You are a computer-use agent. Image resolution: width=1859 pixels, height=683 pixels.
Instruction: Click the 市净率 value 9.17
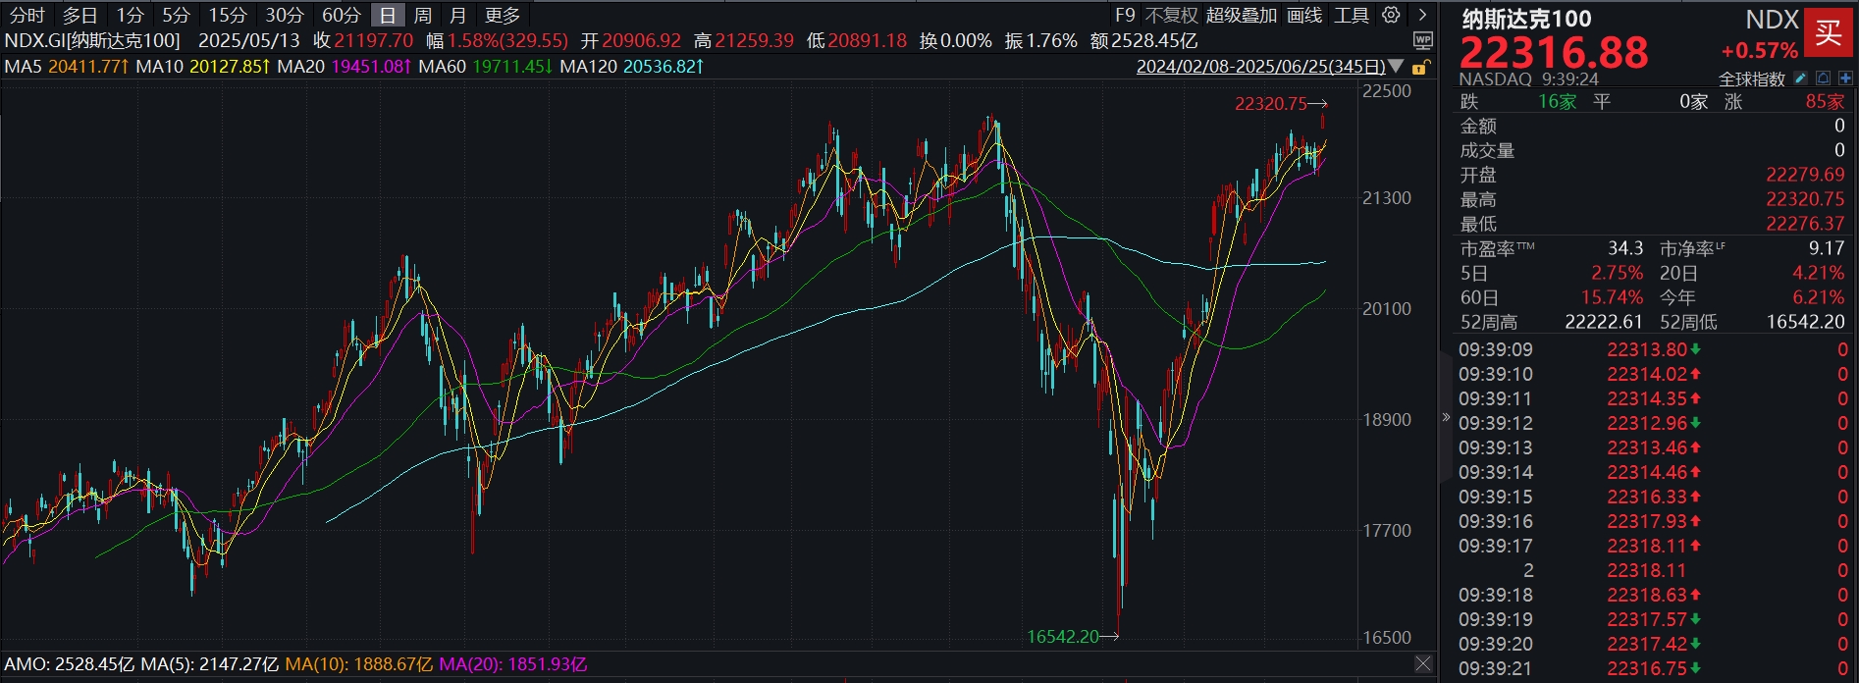pyautogui.click(x=1827, y=248)
